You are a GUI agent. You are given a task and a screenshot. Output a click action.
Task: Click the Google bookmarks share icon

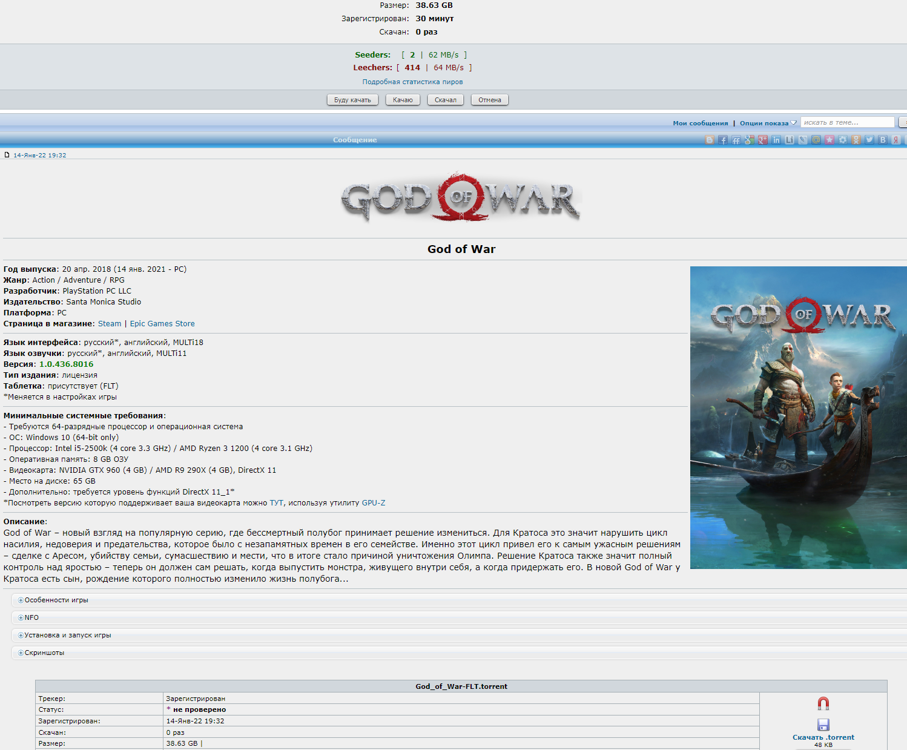[750, 140]
